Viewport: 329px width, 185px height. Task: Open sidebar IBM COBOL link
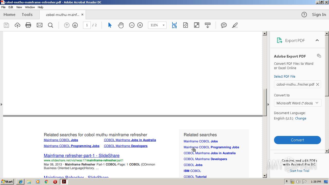tap(192, 171)
